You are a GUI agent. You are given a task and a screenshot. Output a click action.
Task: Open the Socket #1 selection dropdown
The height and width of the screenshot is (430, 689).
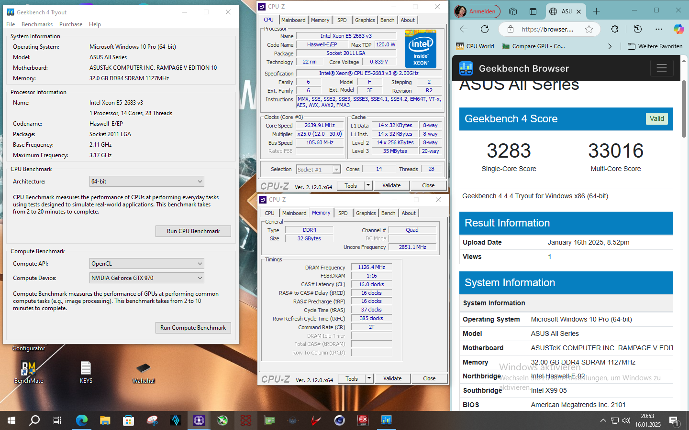[318, 169]
